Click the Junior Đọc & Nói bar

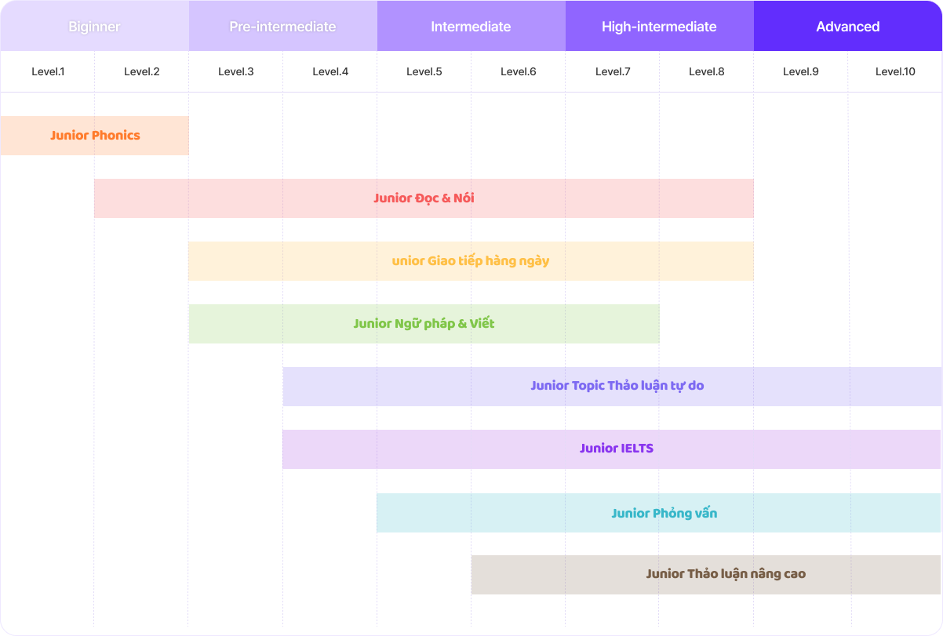(424, 198)
